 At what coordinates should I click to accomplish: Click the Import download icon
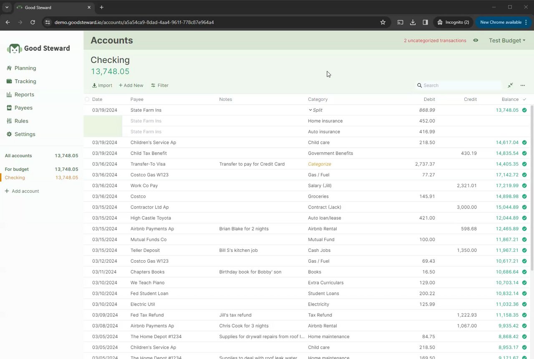click(x=94, y=85)
